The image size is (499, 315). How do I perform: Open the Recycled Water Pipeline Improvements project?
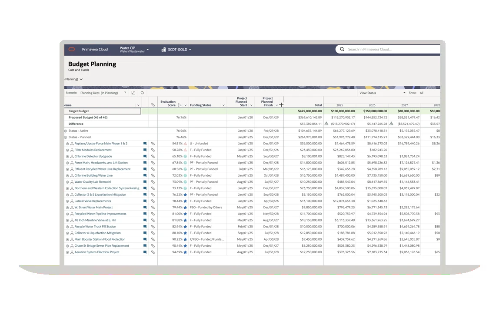point(100,214)
